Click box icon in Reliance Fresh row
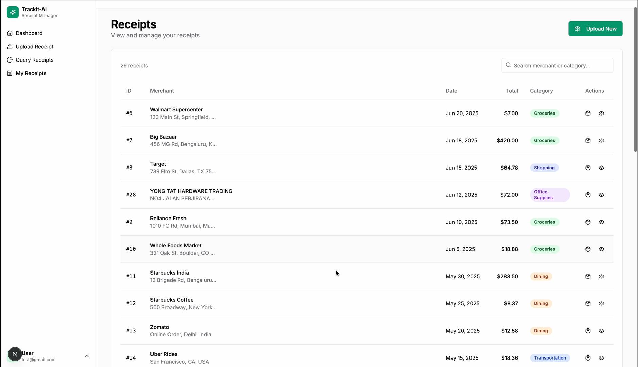Viewport: 638px width, 367px height. pyautogui.click(x=588, y=222)
